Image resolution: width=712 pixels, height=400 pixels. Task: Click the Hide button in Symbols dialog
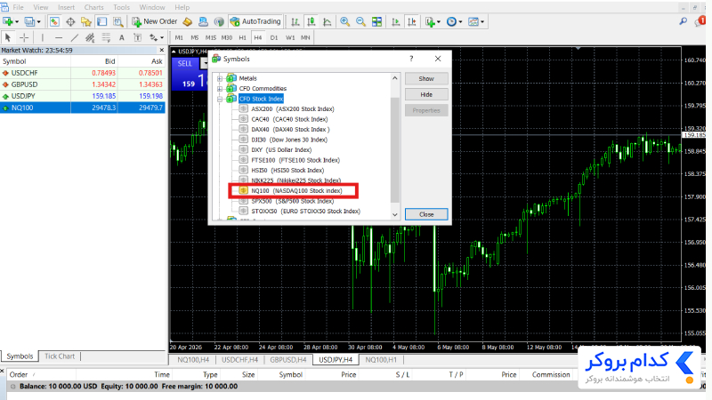(426, 94)
